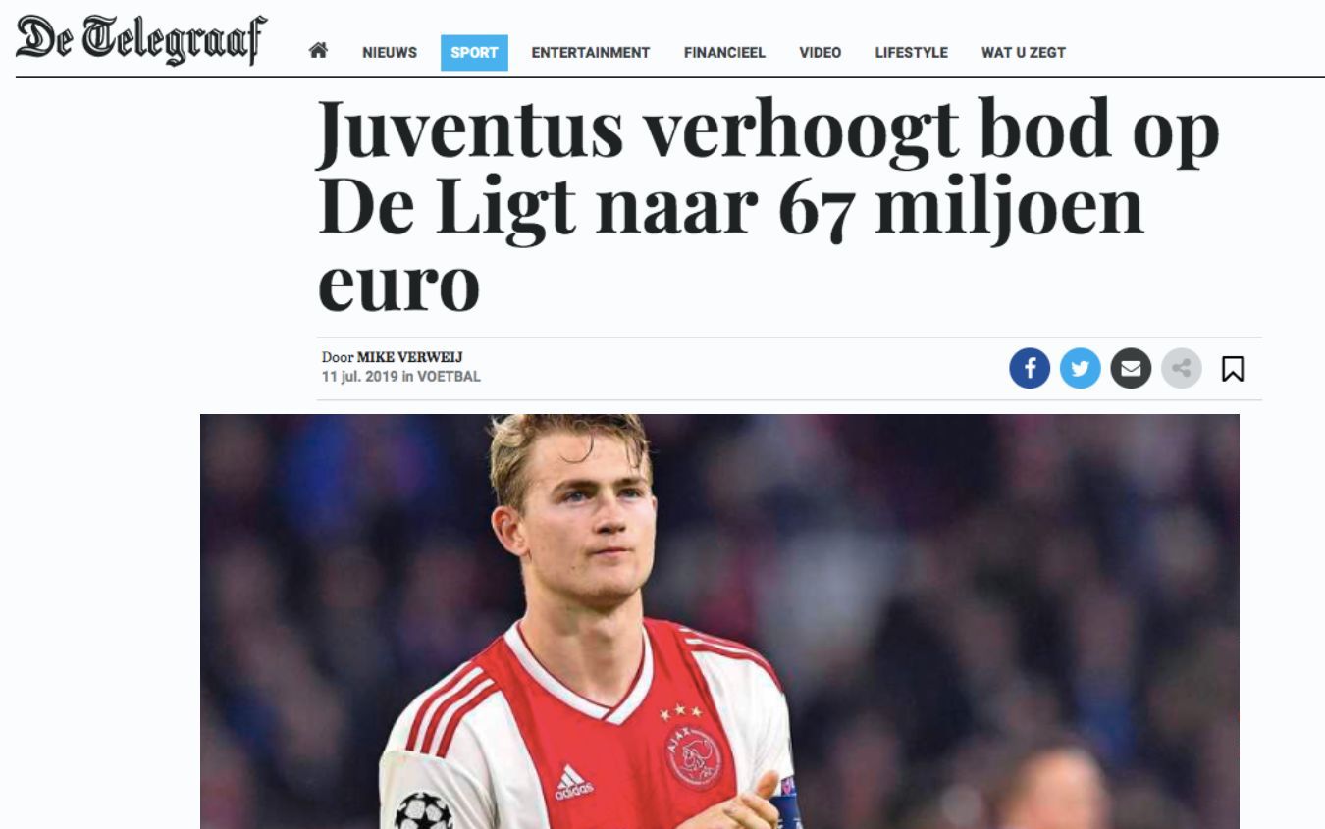Open the ENTERTAINMENT section

[x=591, y=53]
